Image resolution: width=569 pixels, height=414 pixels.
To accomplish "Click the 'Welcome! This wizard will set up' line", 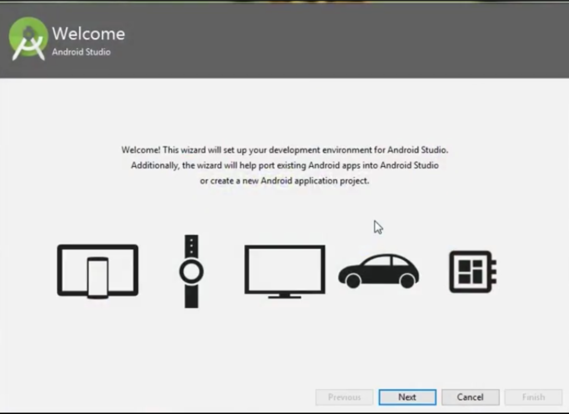I will 285,150.
